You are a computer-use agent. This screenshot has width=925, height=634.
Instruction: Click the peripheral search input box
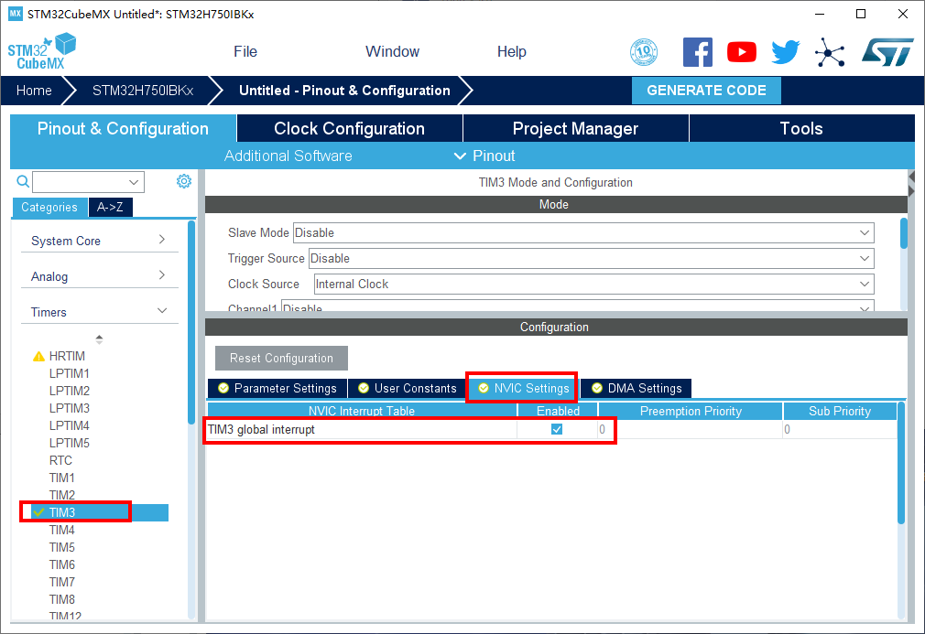88,182
